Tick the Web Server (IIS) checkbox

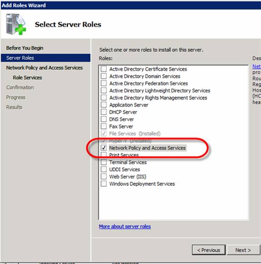point(103,176)
